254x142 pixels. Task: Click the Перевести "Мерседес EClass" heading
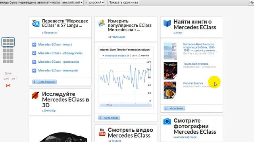pyautogui.click(x=65, y=23)
